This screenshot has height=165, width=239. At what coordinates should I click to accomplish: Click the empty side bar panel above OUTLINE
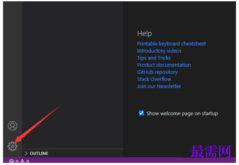point(72,75)
